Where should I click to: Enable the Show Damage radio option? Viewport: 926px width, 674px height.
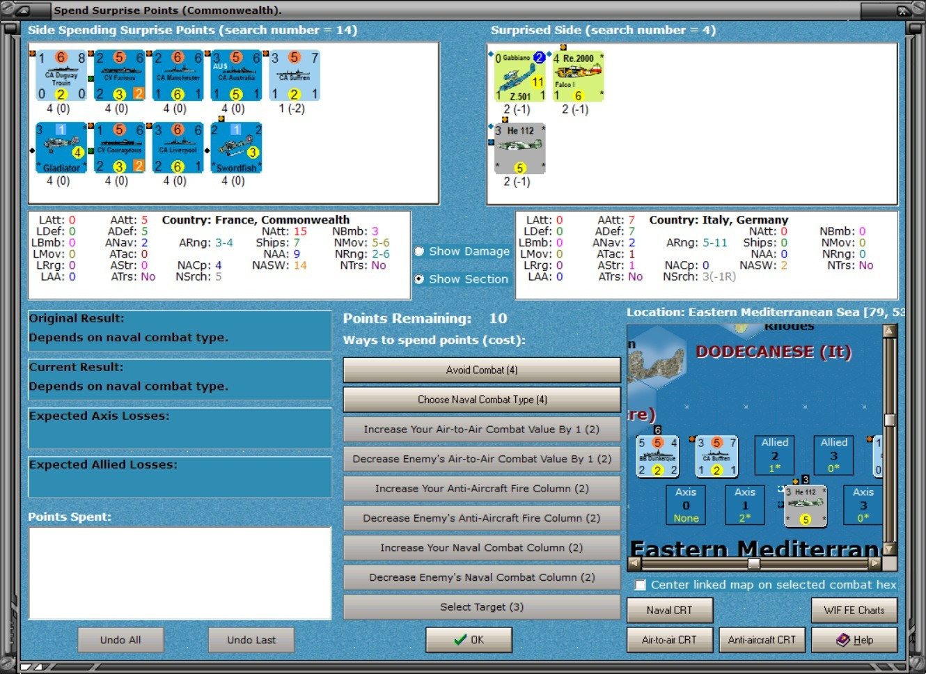click(x=462, y=251)
